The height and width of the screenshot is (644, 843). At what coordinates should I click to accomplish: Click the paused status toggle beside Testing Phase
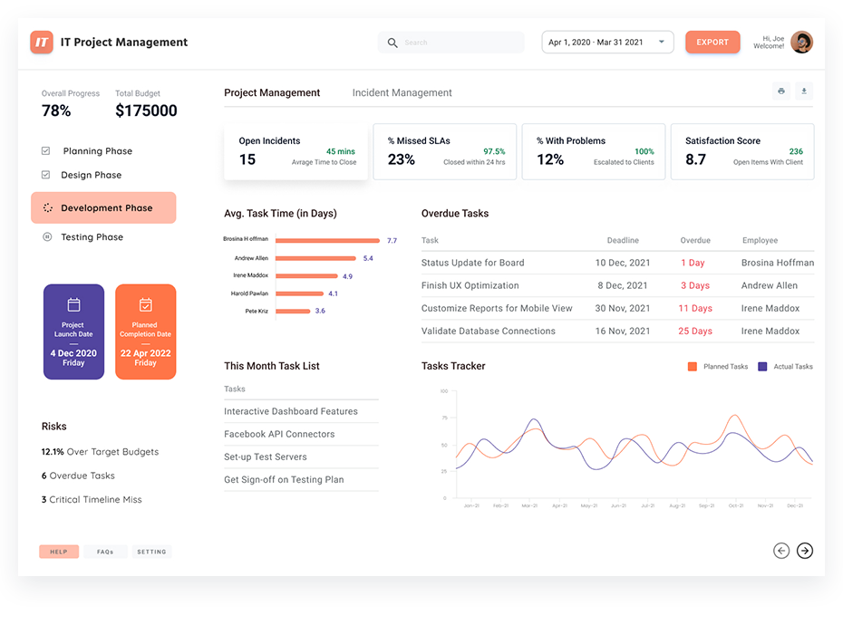[47, 236]
